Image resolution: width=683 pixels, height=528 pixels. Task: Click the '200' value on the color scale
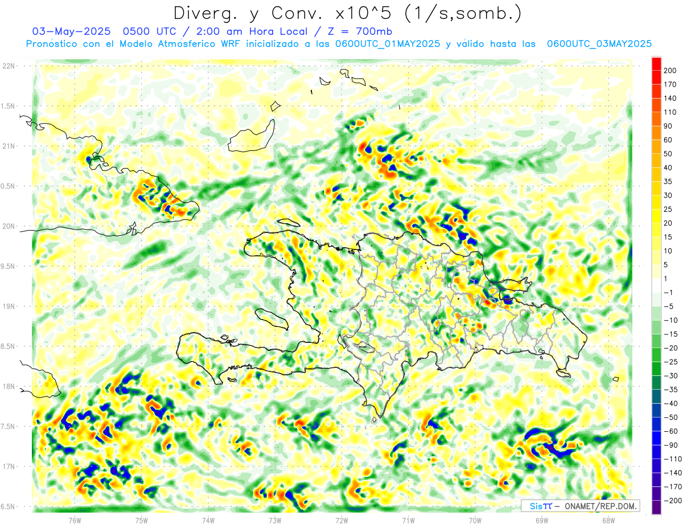(x=670, y=71)
